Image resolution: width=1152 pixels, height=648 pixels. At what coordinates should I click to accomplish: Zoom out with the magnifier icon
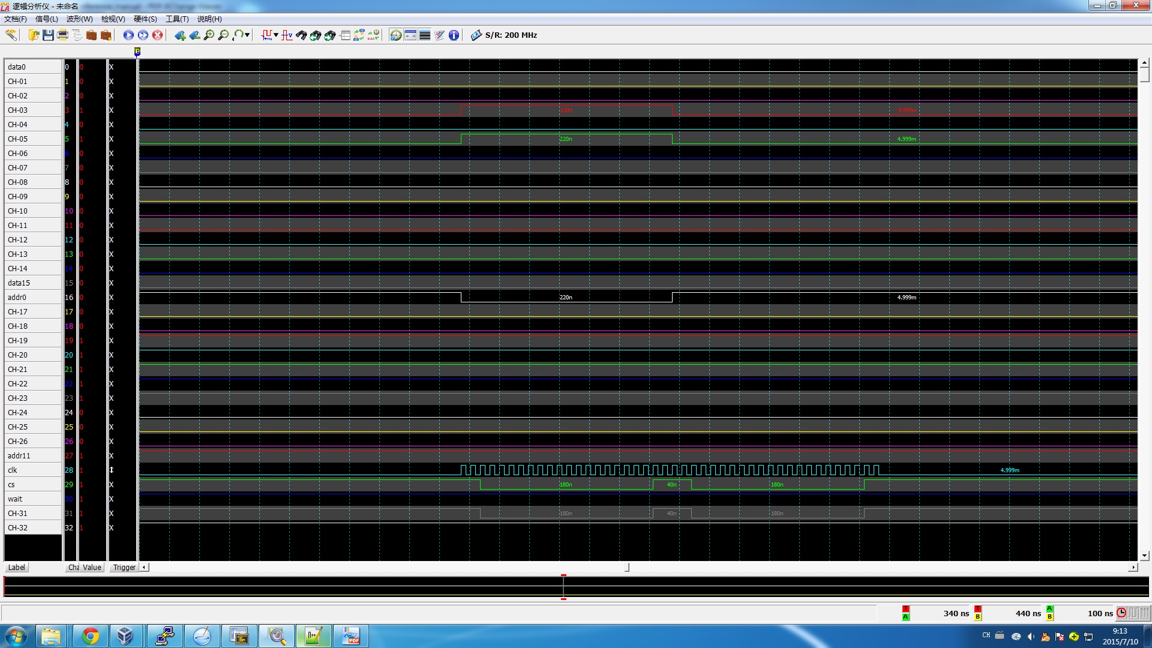(223, 35)
